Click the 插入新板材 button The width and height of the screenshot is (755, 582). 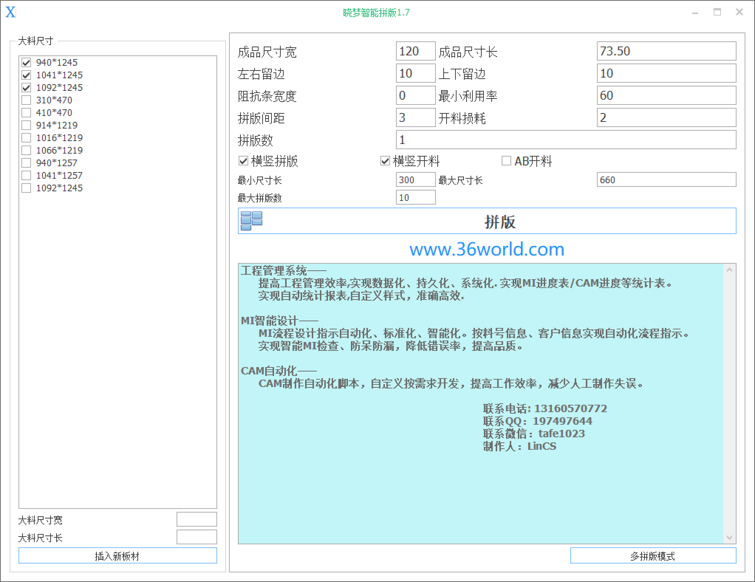click(117, 555)
